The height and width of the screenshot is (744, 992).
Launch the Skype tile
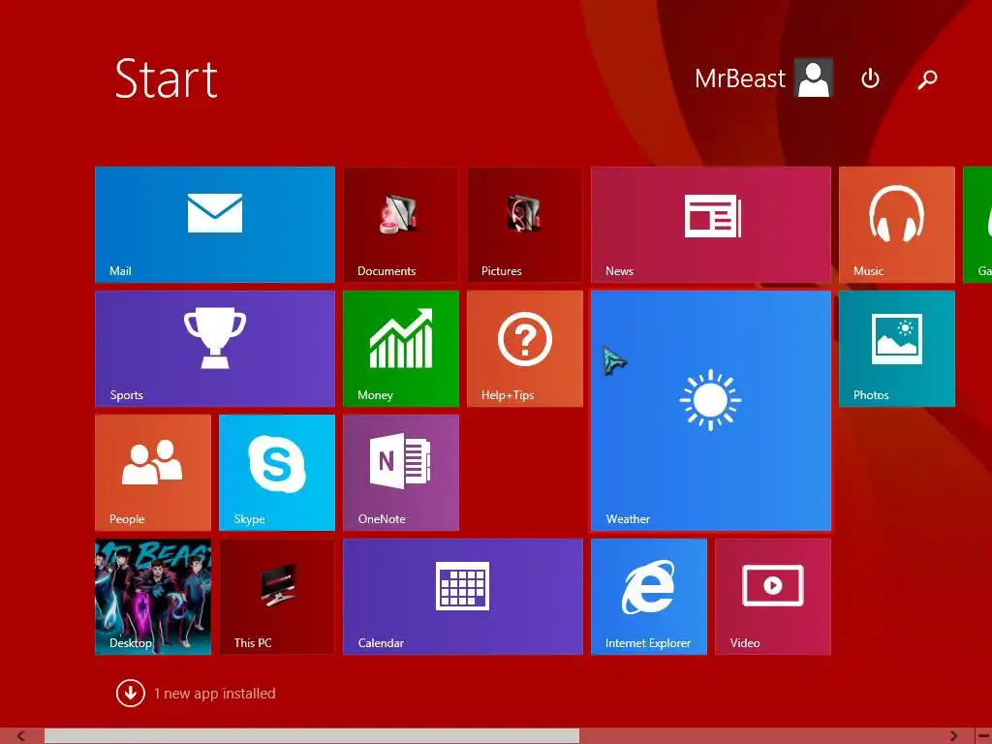coord(276,473)
